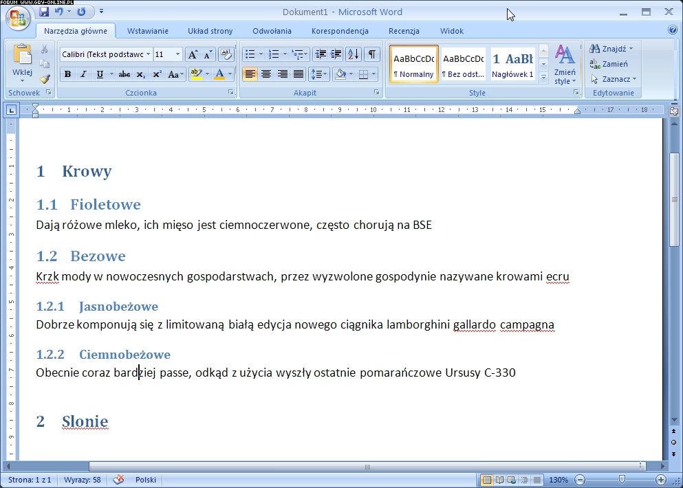This screenshot has height=488, width=683.
Task: Increase font size with grow font icon
Action: (x=192, y=54)
